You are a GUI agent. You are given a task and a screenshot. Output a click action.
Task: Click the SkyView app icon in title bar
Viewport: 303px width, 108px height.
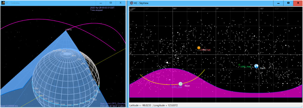pyautogui.click(x=132, y=3)
